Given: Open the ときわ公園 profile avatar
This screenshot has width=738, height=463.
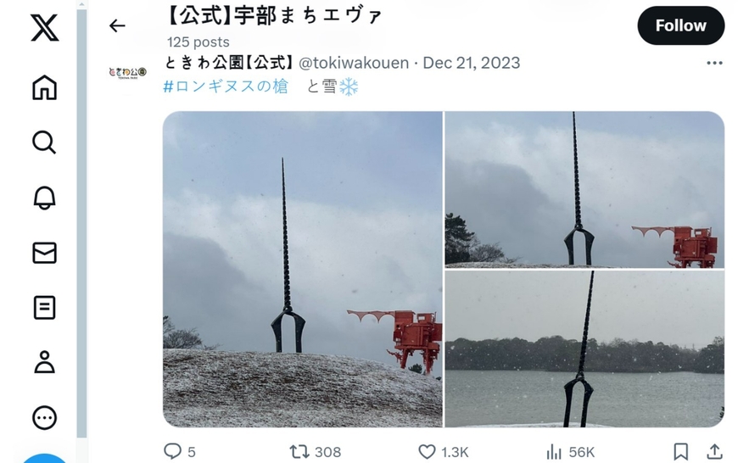Looking at the screenshot, I should [x=127, y=72].
